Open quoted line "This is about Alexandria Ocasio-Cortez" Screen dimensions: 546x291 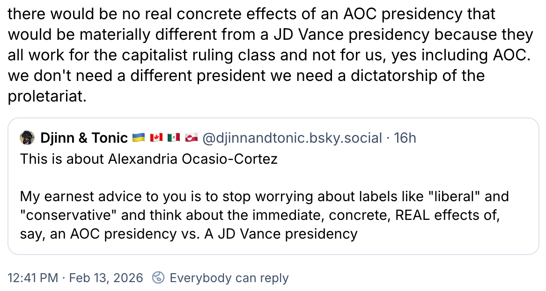coord(148,159)
